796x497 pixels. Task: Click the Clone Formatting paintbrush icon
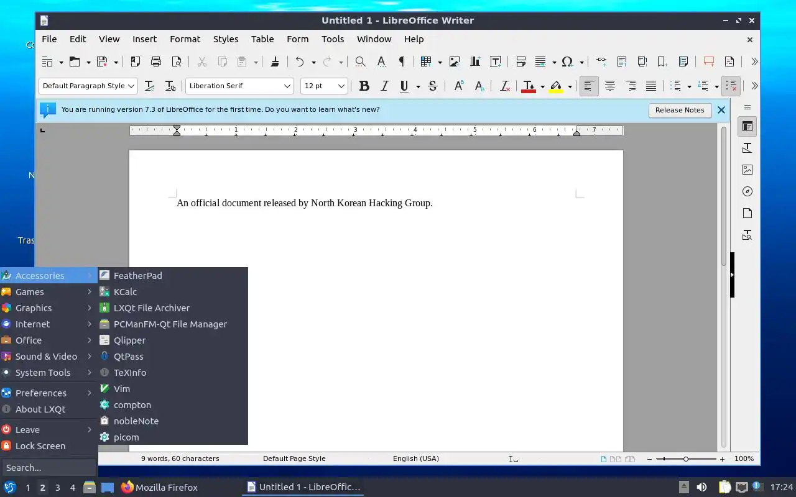pyautogui.click(x=275, y=62)
